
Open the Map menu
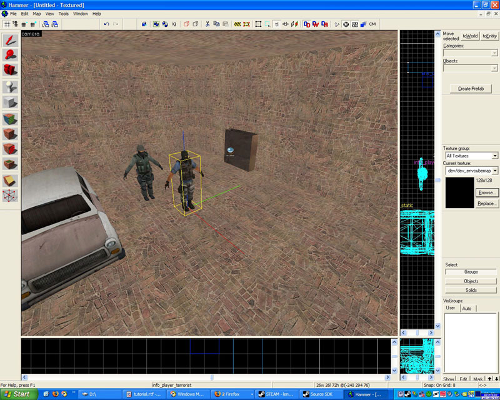coord(37,14)
